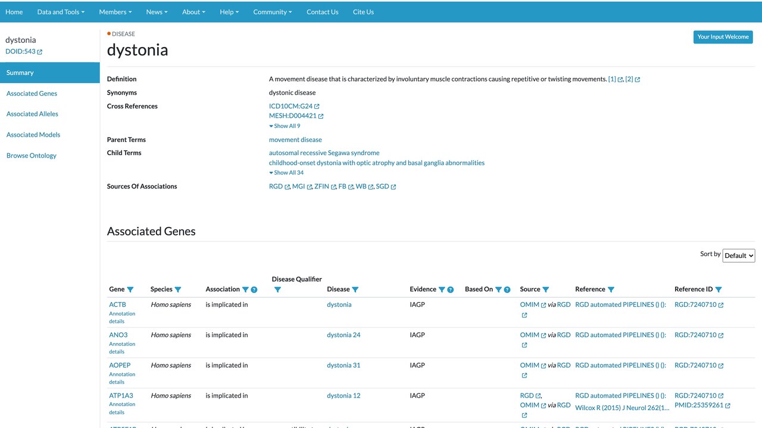
Task: Open the About dropdown menu
Action: click(x=193, y=12)
